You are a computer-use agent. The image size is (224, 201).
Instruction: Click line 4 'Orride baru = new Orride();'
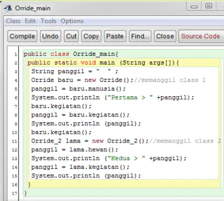click(x=82, y=80)
